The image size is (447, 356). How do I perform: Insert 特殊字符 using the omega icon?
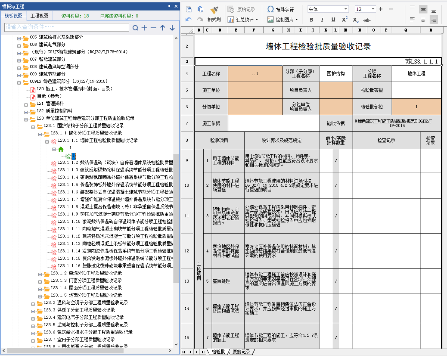(x=270, y=9)
